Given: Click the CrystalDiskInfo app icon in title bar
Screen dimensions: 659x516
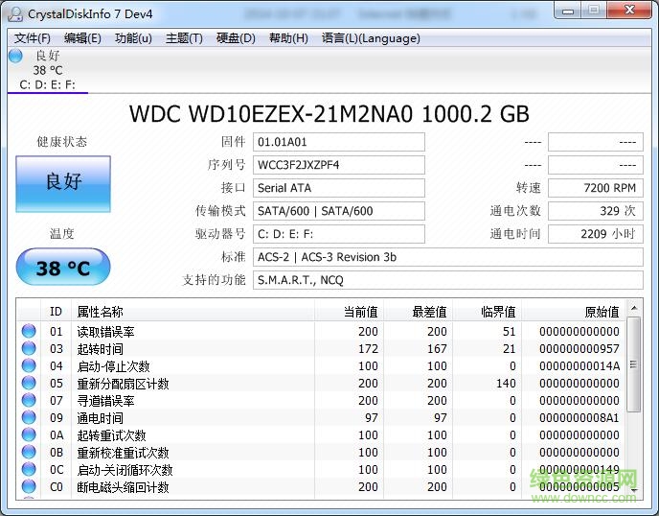Looking at the screenshot, I should pos(15,12).
